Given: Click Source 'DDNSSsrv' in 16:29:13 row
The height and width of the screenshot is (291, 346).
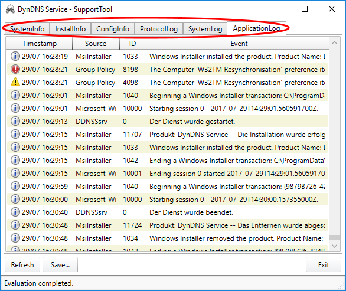Looking at the screenshot, I should tap(92, 122).
